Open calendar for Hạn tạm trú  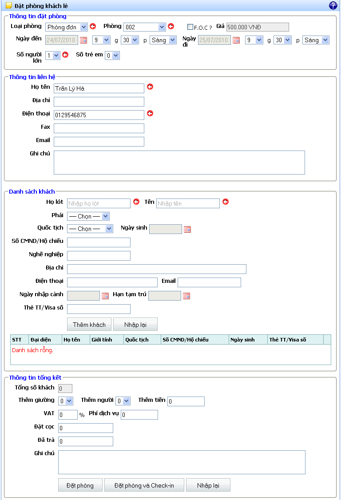186,296
